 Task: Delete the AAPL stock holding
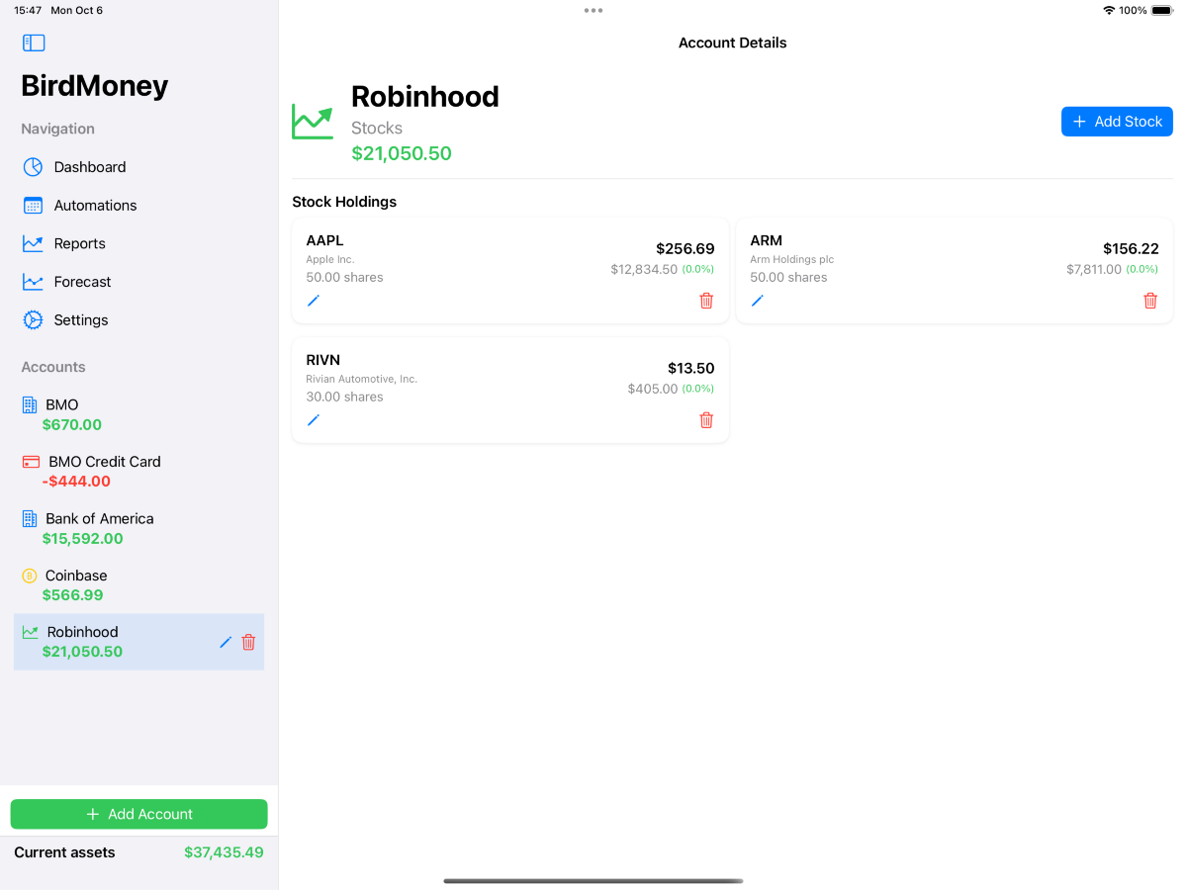[706, 301]
